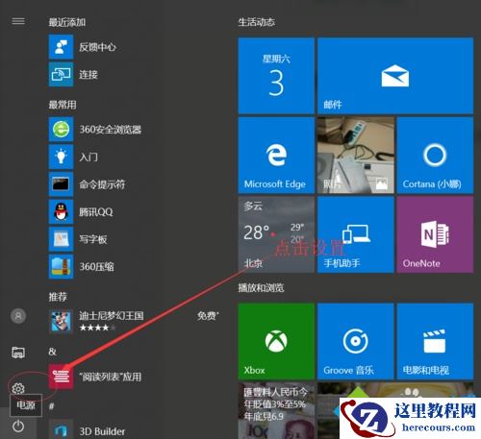Launch the 360压缩 icon
This screenshot has width=481, height=439.
[61, 267]
